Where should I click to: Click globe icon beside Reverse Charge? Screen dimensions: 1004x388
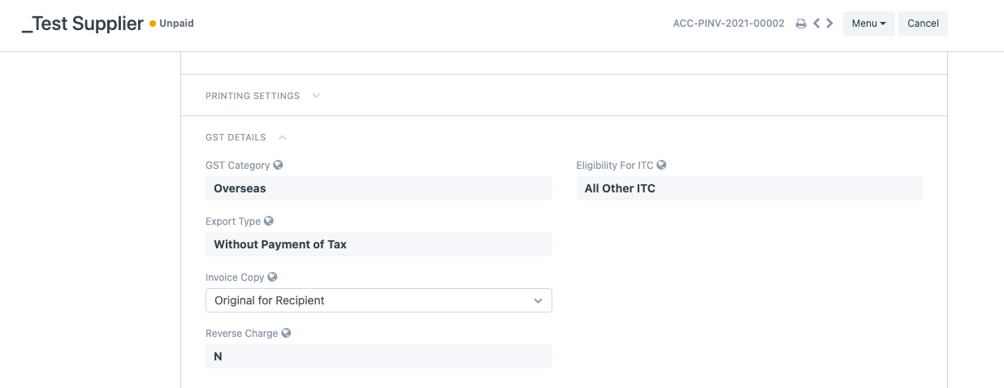point(286,333)
